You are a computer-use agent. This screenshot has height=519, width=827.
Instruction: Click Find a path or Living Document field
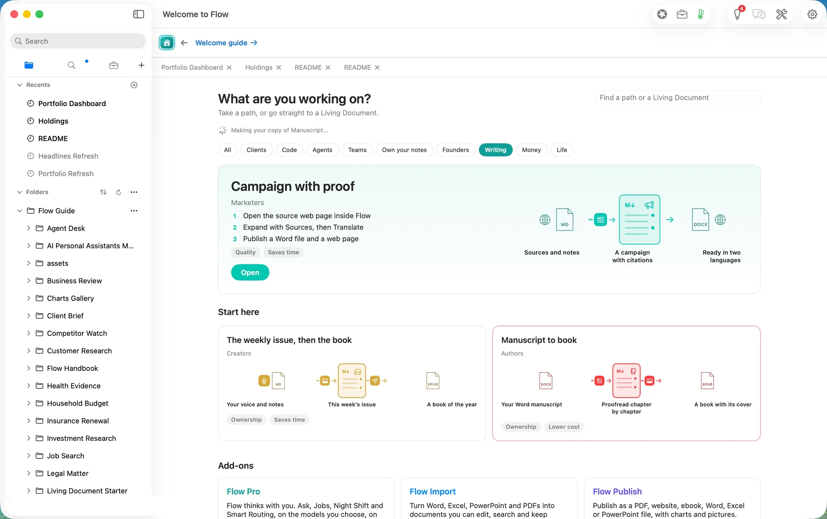click(x=678, y=98)
